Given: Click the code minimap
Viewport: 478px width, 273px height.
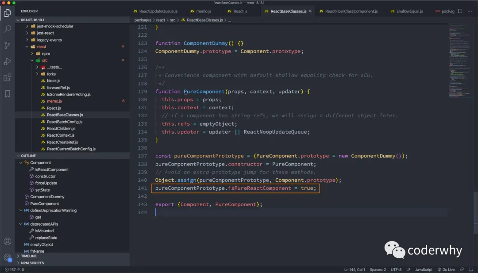Looking at the screenshot, I should click(460, 61).
